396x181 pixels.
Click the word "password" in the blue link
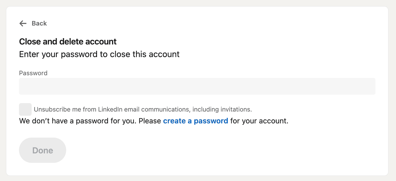pyautogui.click(x=211, y=121)
